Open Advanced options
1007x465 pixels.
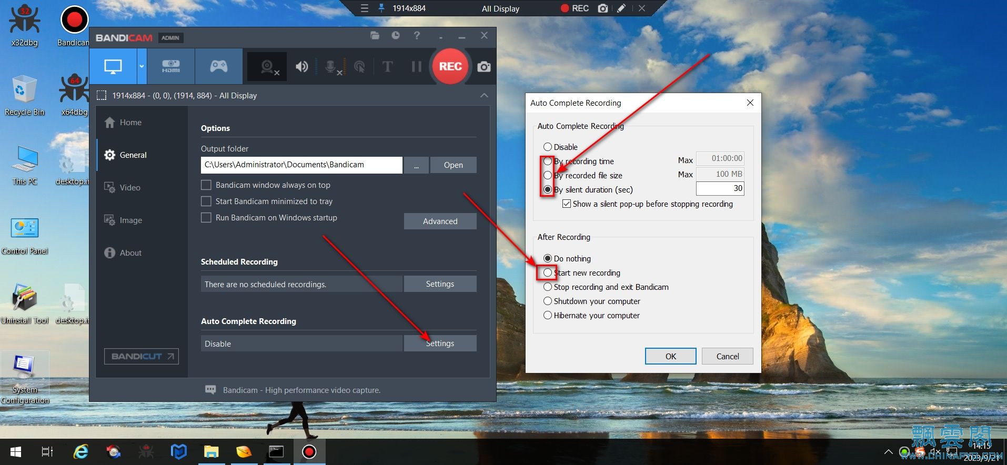click(440, 221)
